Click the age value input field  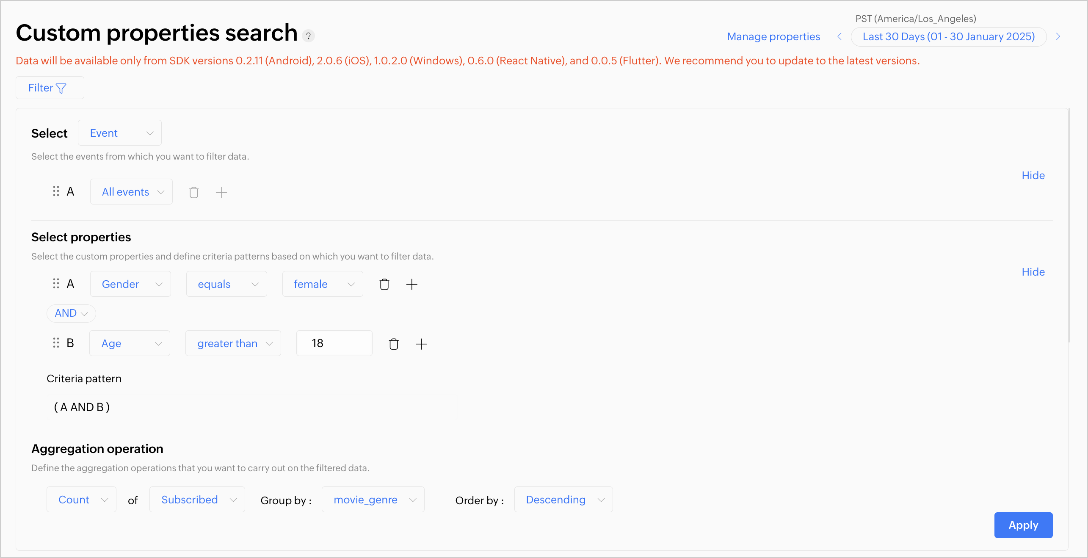334,343
